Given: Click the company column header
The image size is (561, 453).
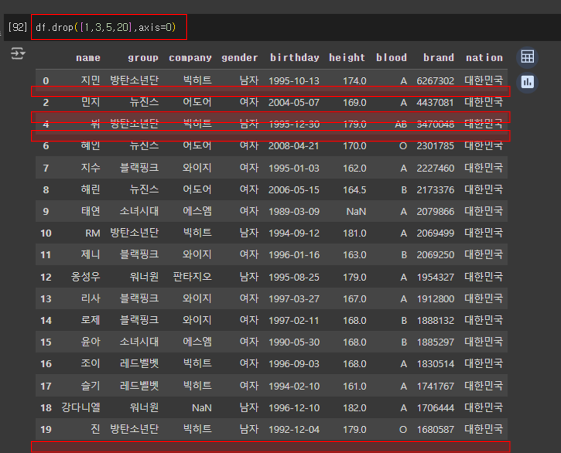Looking at the screenshot, I should pos(190,57).
